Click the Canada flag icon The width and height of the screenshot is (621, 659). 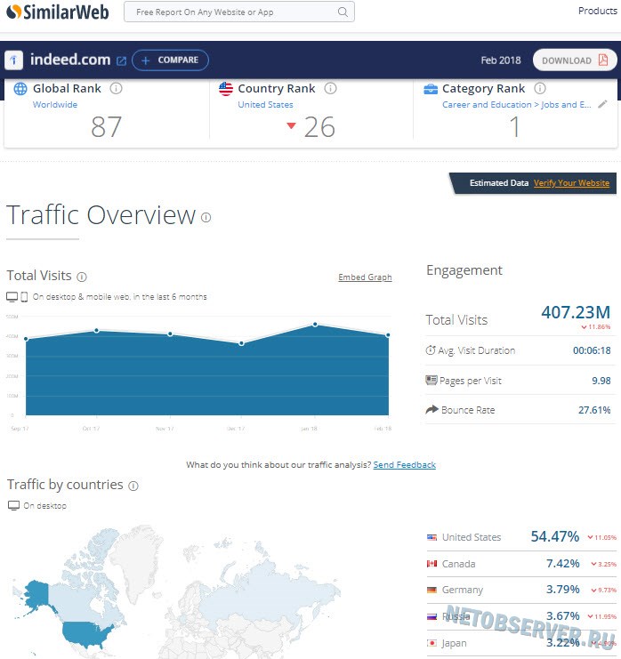coord(431,564)
